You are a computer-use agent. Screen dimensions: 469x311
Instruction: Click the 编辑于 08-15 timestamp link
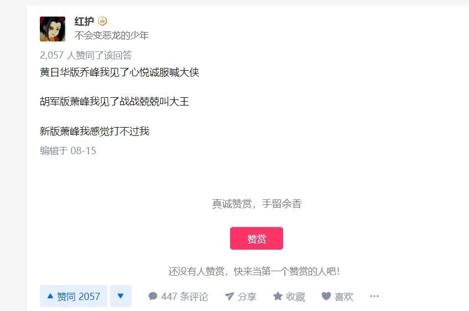point(68,151)
